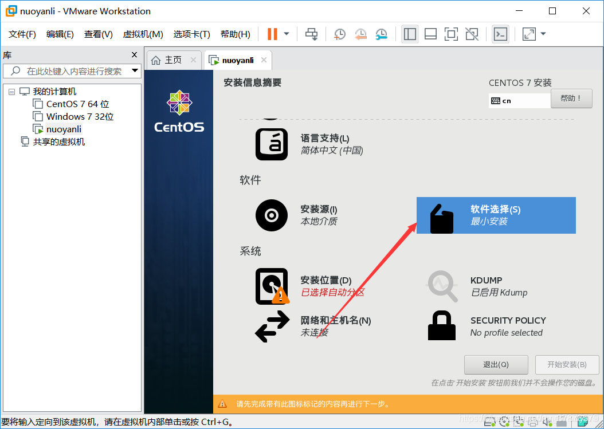This screenshot has height=429, width=604.
Task: Click 简体中文 (中国) language text
Action: (332, 150)
